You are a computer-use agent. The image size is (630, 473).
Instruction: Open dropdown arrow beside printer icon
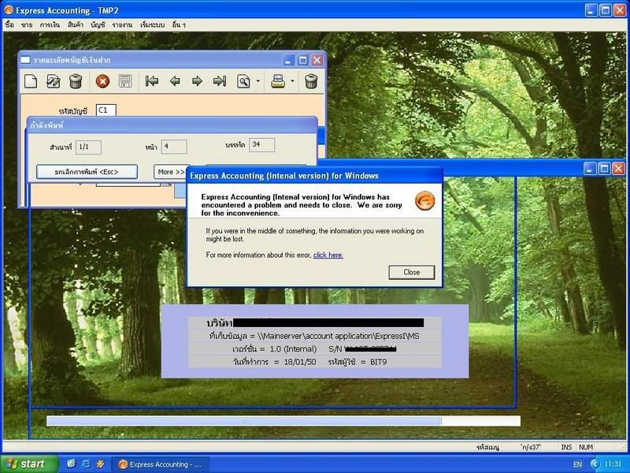[292, 81]
